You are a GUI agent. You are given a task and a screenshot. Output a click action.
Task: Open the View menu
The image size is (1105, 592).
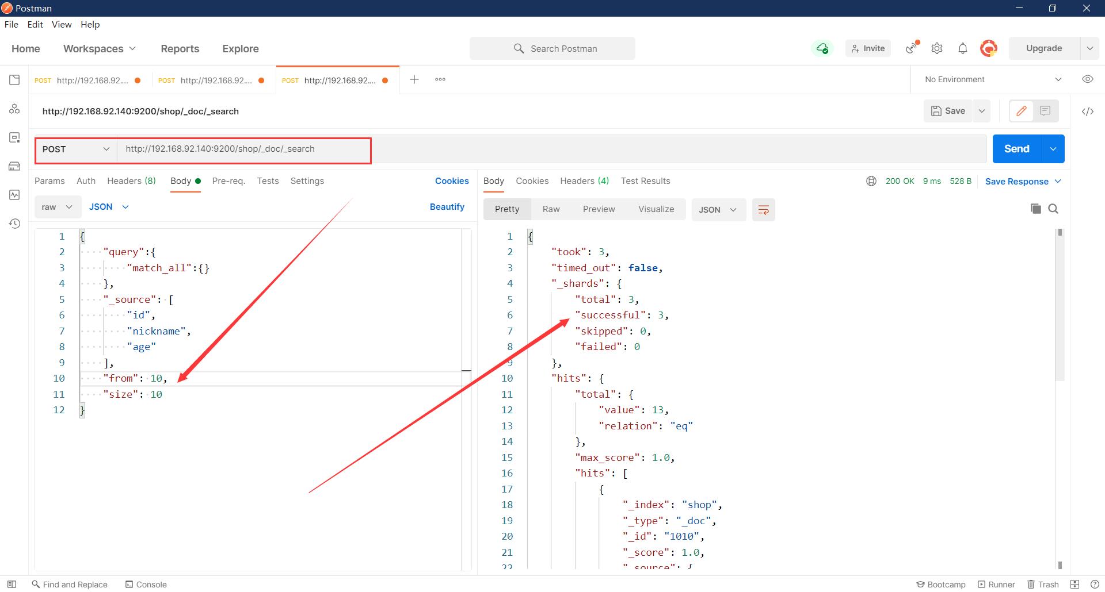(x=62, y=24)
